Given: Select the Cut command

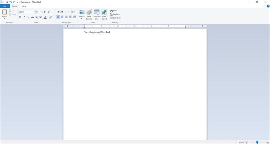Looking at the screenshot, I should [x=12, y=10].
